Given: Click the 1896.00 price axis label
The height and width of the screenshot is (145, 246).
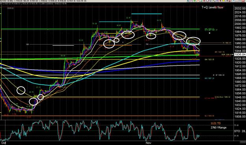Looking at the screenshot, I should point(240,74).
